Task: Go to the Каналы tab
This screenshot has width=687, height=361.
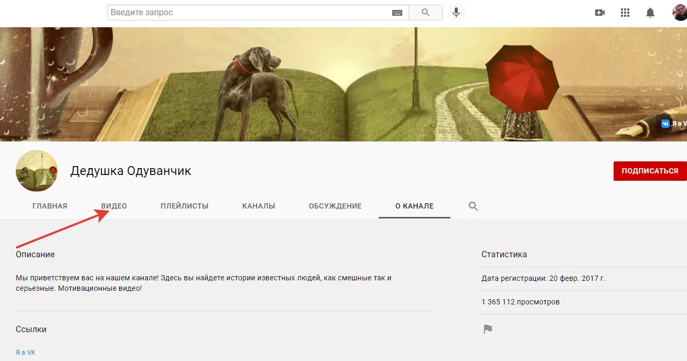Action: point(259,206)
